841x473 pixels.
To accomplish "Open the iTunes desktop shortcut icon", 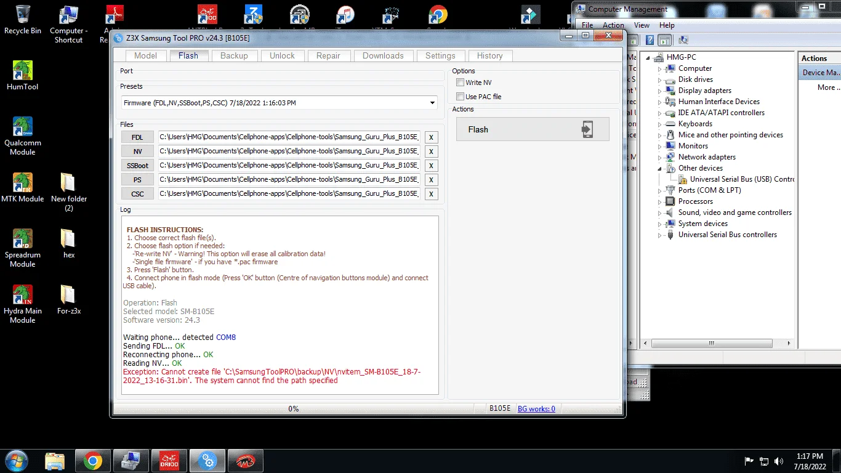I will 345,15.
